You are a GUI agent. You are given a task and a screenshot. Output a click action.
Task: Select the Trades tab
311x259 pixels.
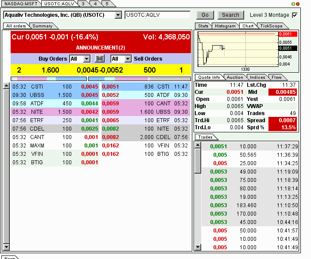coord(205,137)
